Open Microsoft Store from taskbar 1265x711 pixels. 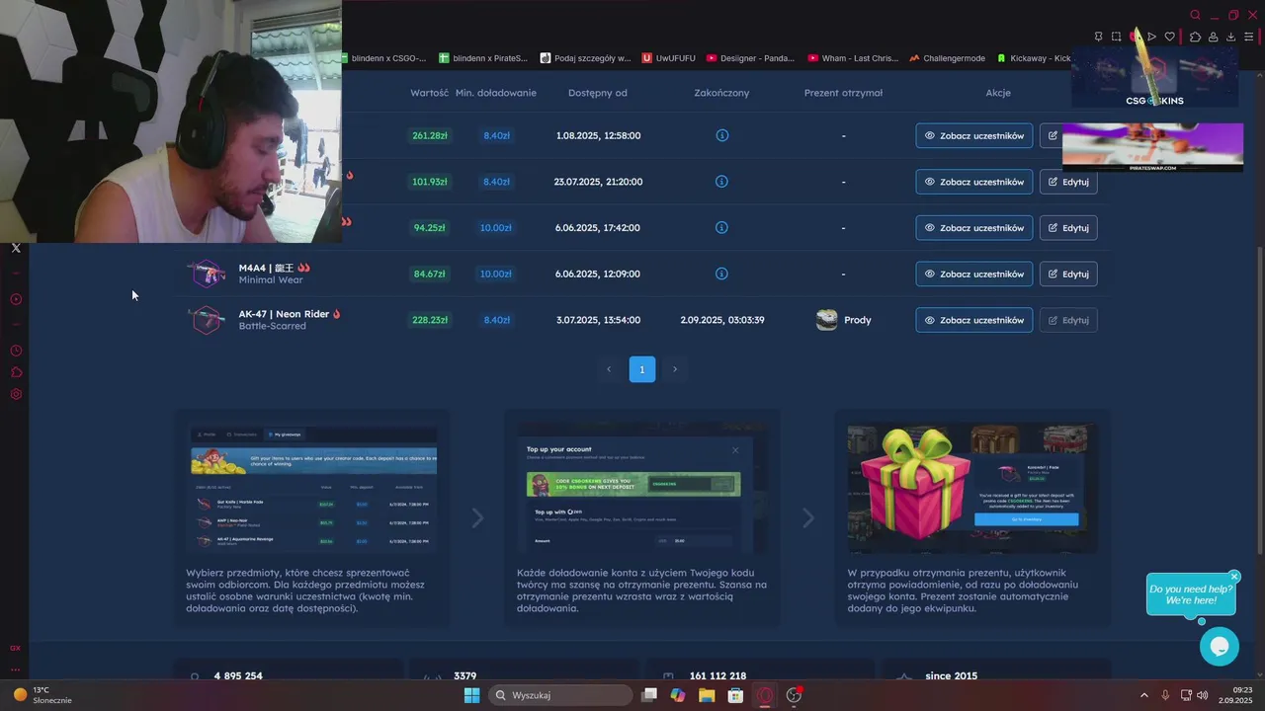[x=735, y=695]
